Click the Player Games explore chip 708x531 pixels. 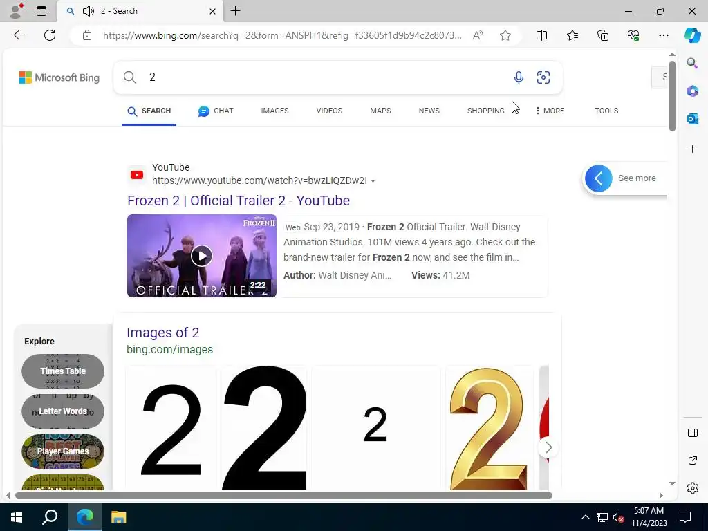[63, 451]
